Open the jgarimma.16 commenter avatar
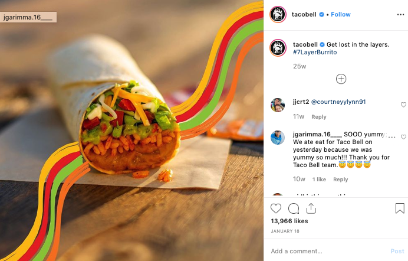This screenshot has width=408, height=261. pos(278,137)
